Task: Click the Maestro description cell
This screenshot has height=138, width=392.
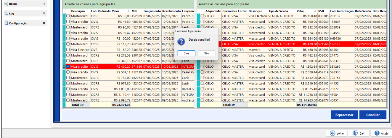Action: coord(258,50)
